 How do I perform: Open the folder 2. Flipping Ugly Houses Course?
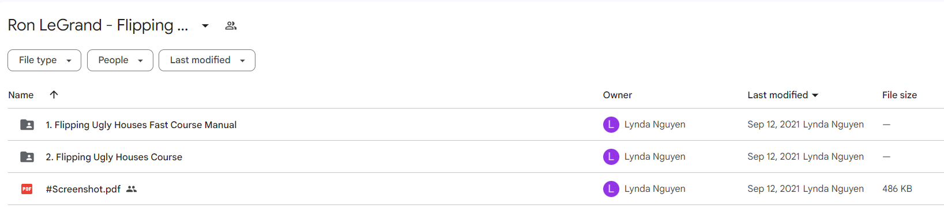(x=114, y=157)
